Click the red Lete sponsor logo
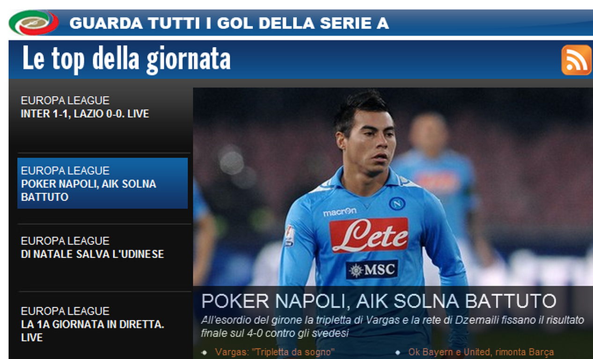This screenshot has width=593, height=359. click(369, 235)
